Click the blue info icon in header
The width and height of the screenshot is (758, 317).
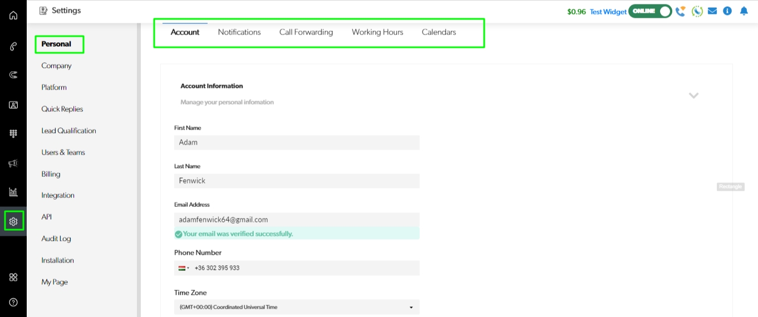coord(727,11)
